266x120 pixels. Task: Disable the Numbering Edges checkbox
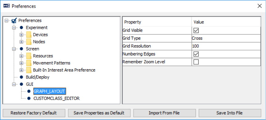pyautogui.click(x=196, y=54)
